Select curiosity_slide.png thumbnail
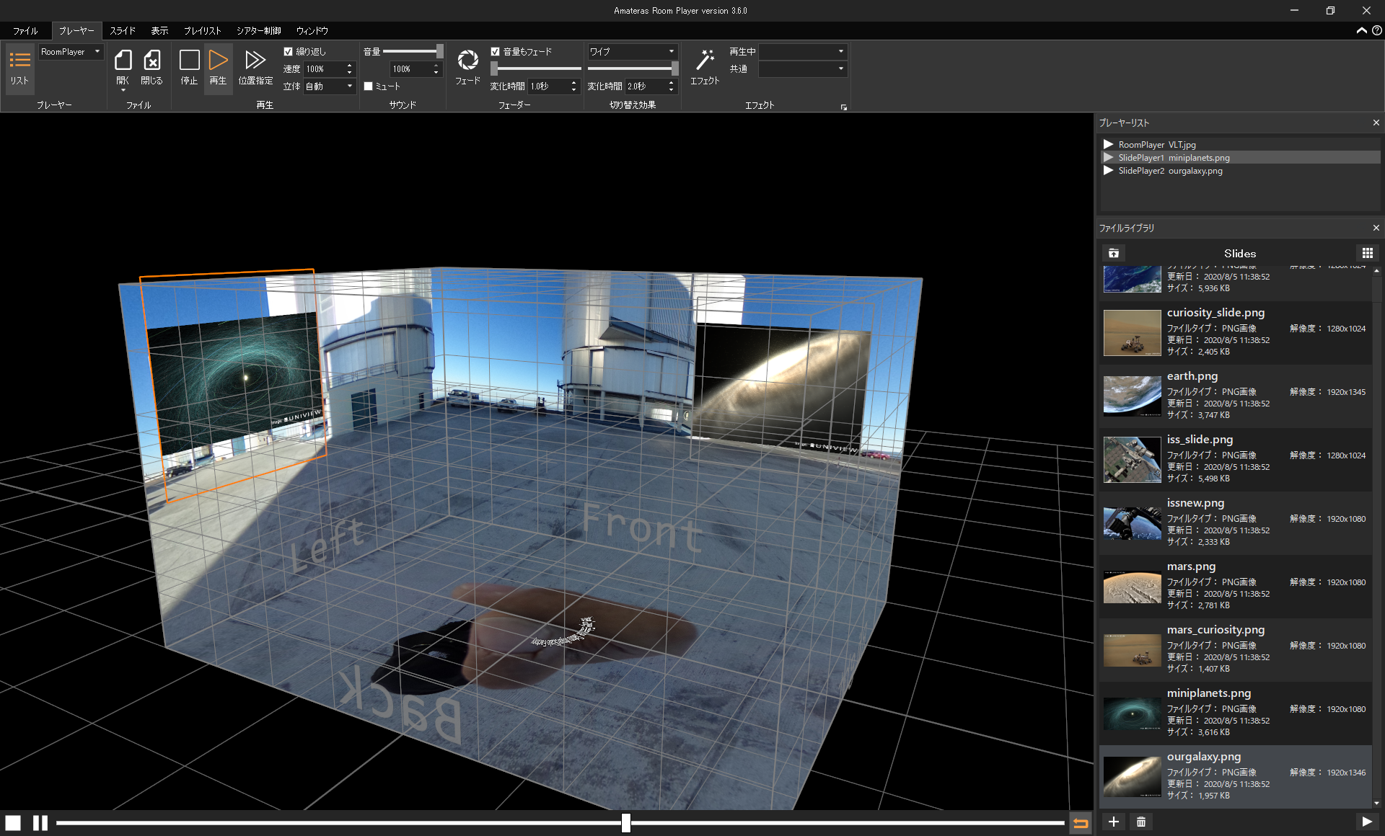The height and width of the screenshot is (836, 1385). coord(1132,333)
